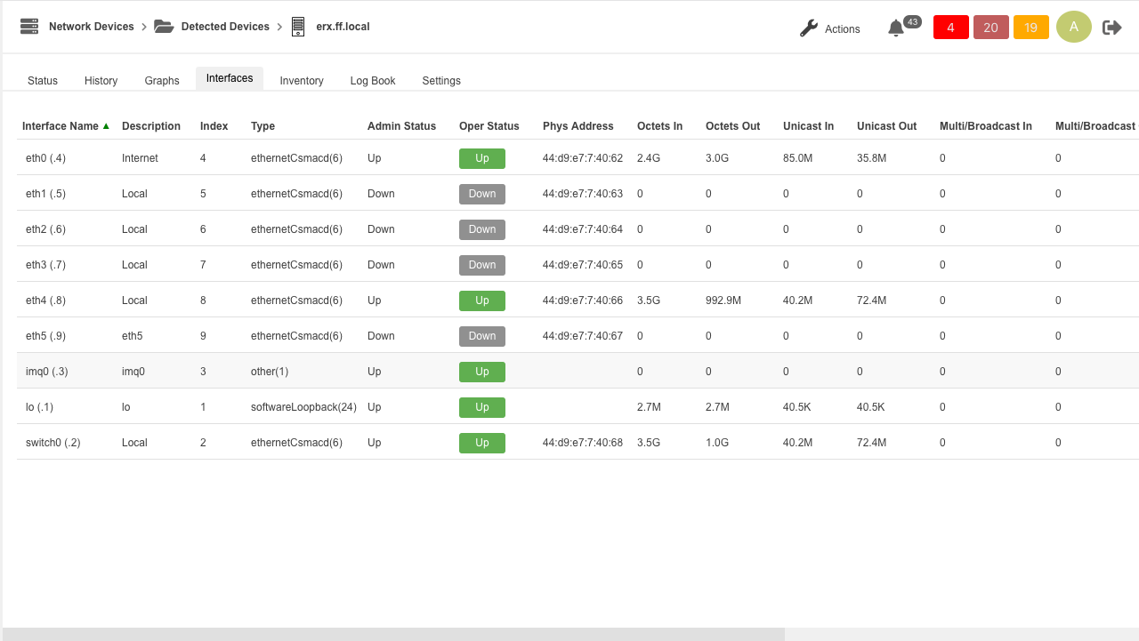Screen dimensions: 1139x641
Task: Select the eth3 (.7) interface name
Action: point(45,265)
